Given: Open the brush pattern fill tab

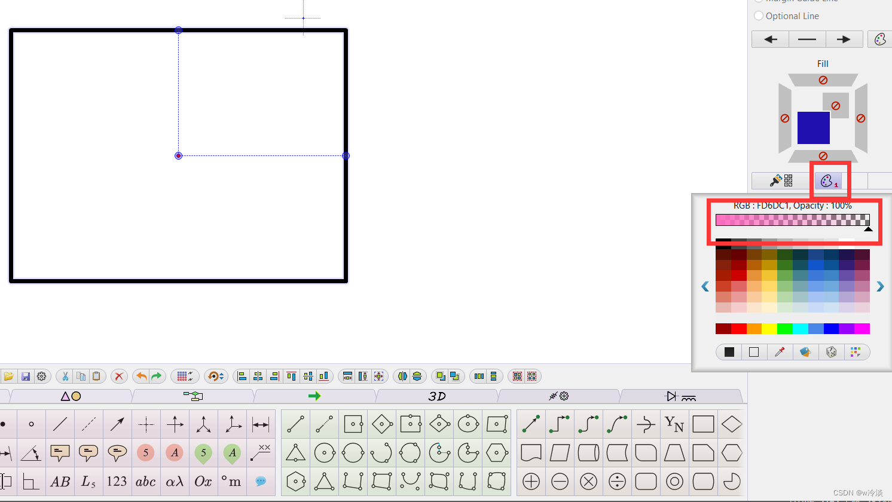Looking at the screenshot, I should pyautogui.click(x=781, y=180).
